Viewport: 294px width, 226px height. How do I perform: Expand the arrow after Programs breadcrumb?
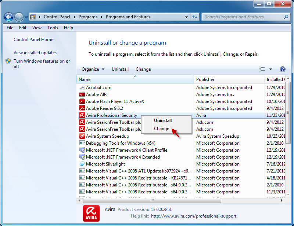[102, 17]
